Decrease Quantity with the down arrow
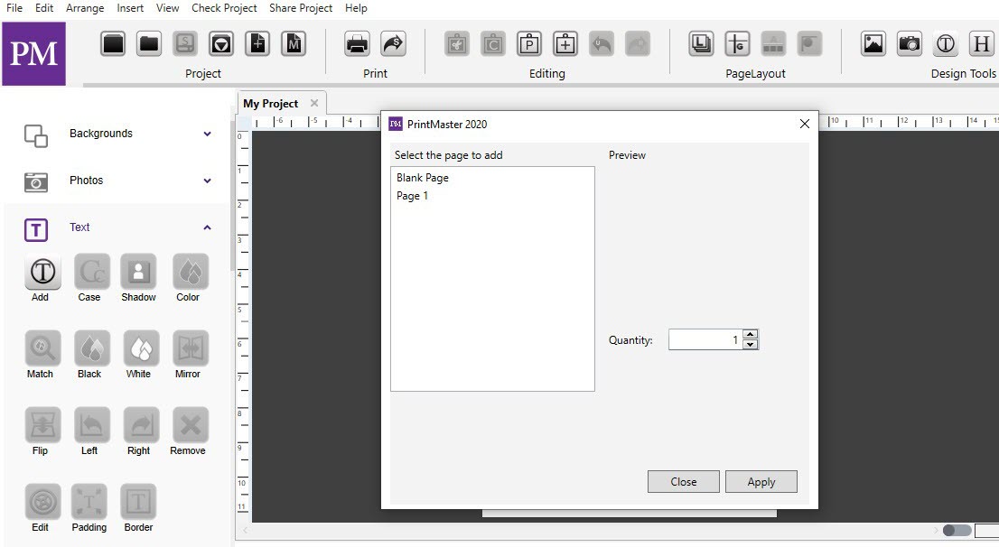Image resolution: width=999 pixels, height=547 pixels. (751, 345)
